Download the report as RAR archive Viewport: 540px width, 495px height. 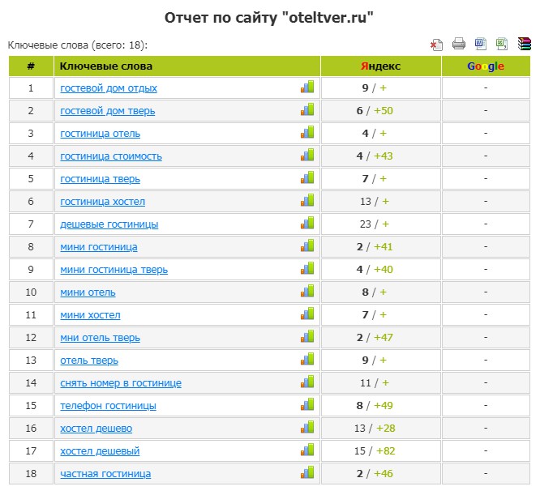(524, 44)
